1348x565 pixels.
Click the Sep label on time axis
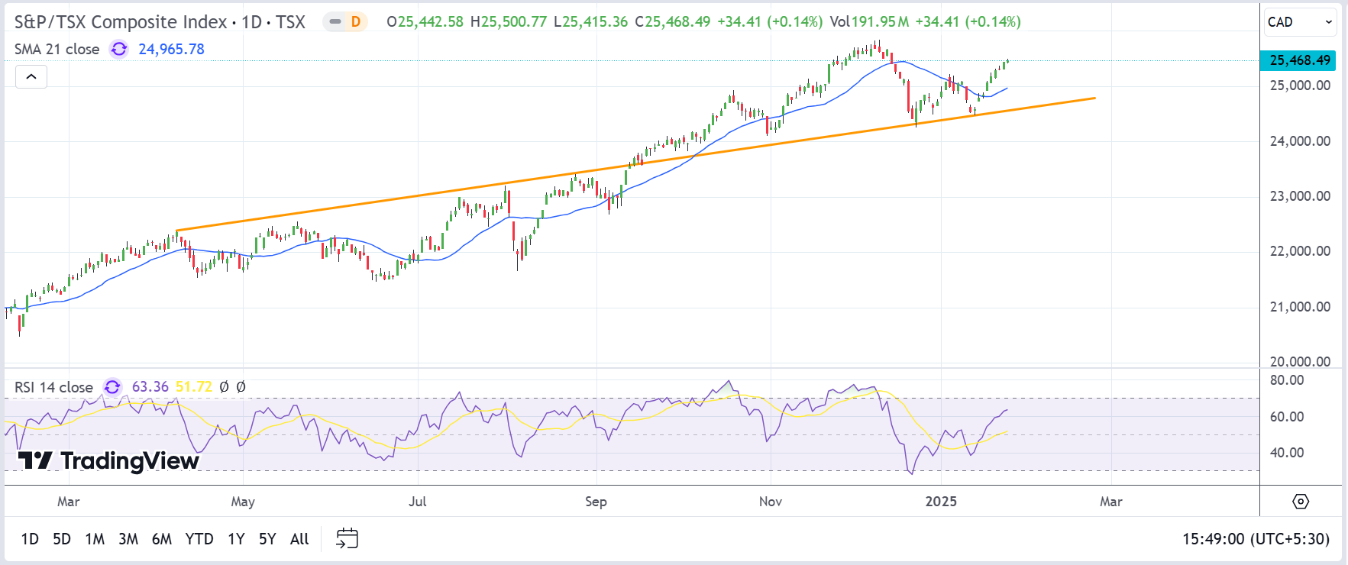pyautogui.click(x=596, y=502)
